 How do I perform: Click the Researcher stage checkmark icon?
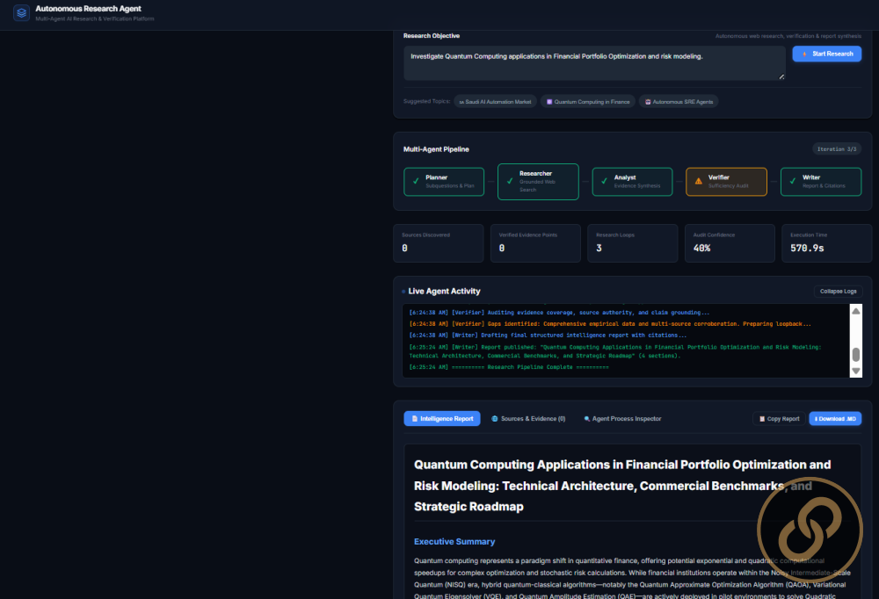[x=510, y=181]
